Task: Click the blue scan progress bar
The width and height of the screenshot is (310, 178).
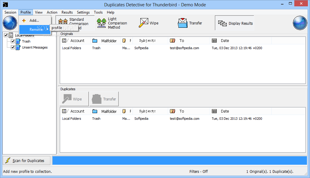Action: (180, 161)
